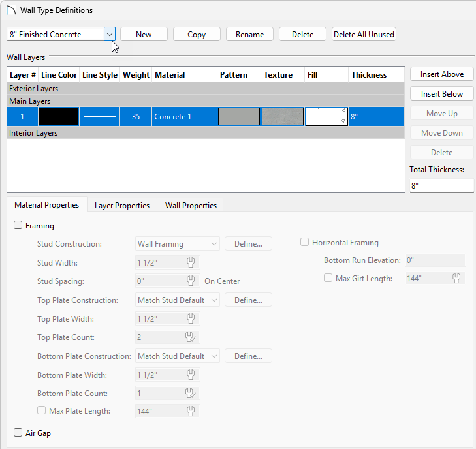Click the black Line Color swatch of layer 1
Screen dimensions: 476x449
(x=59, y=117)
